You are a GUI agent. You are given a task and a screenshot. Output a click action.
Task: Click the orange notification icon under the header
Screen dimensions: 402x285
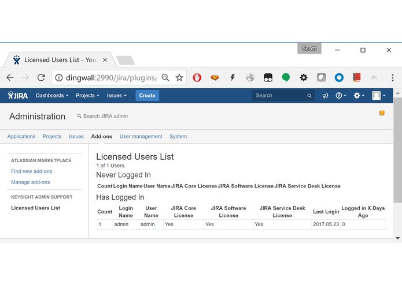point(382,112)
